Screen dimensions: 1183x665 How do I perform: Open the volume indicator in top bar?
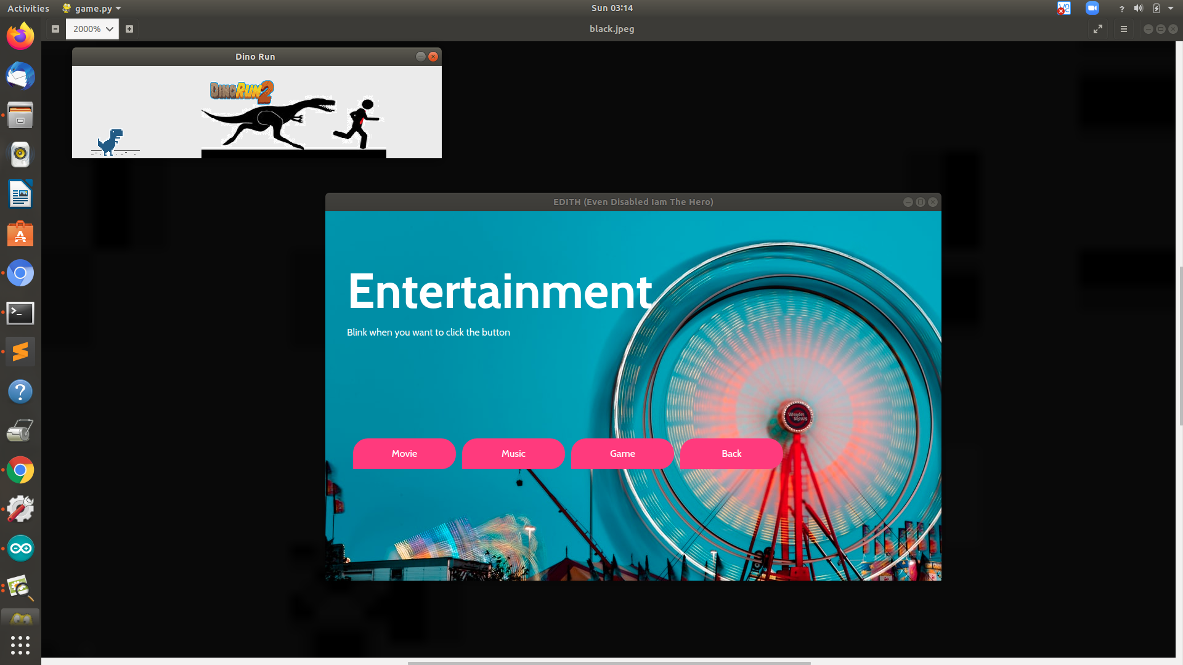tap(1138, 9)
